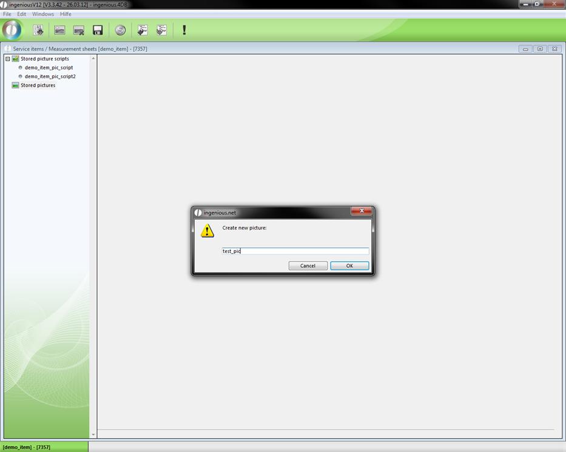Save using the floppy disk icon
This screenshot has height=452, width=566.
pos(98,30)
